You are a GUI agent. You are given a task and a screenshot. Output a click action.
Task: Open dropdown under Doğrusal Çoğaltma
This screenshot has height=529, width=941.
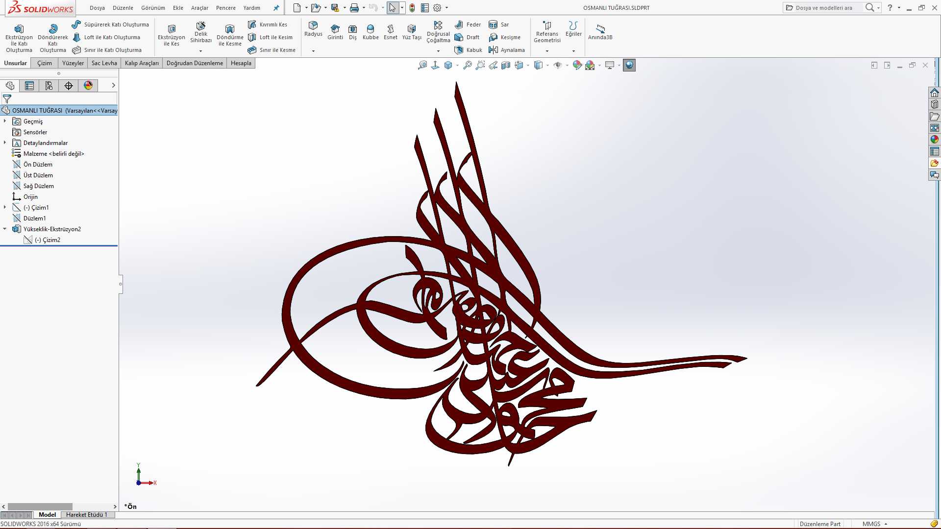pos(438,51)
